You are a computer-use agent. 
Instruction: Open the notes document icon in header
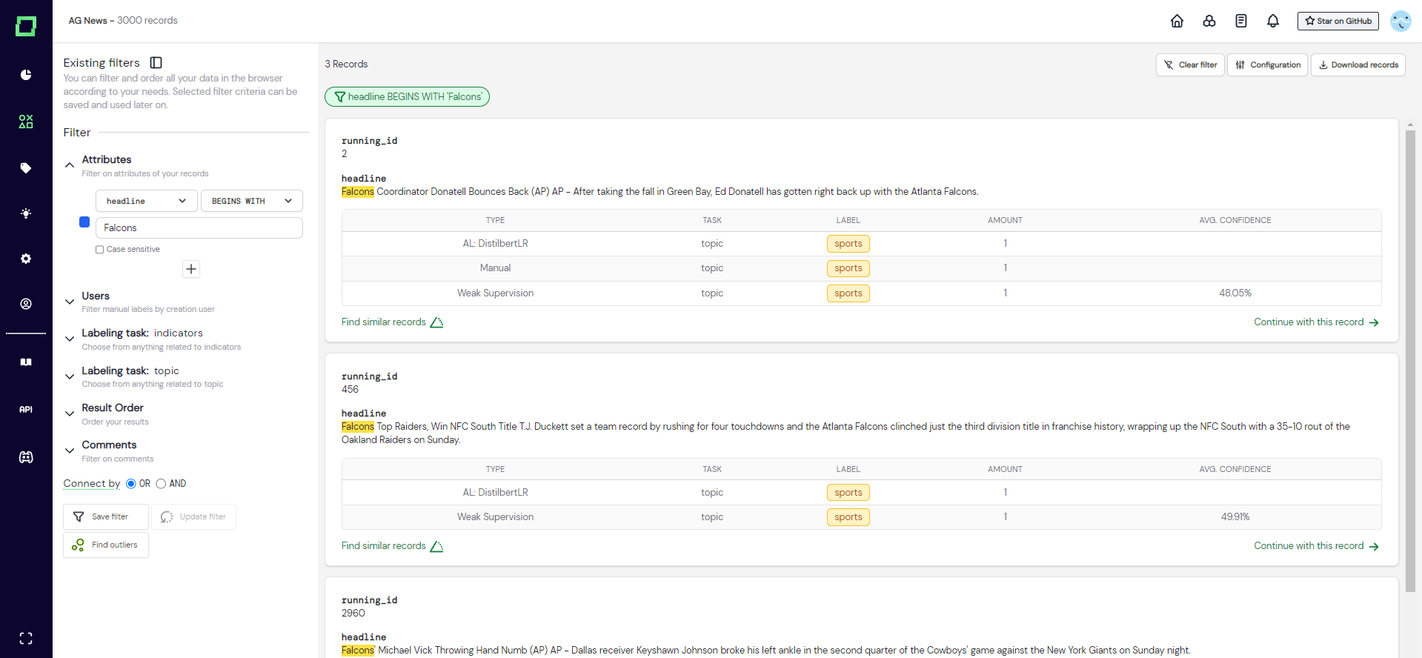point(1241,21)
